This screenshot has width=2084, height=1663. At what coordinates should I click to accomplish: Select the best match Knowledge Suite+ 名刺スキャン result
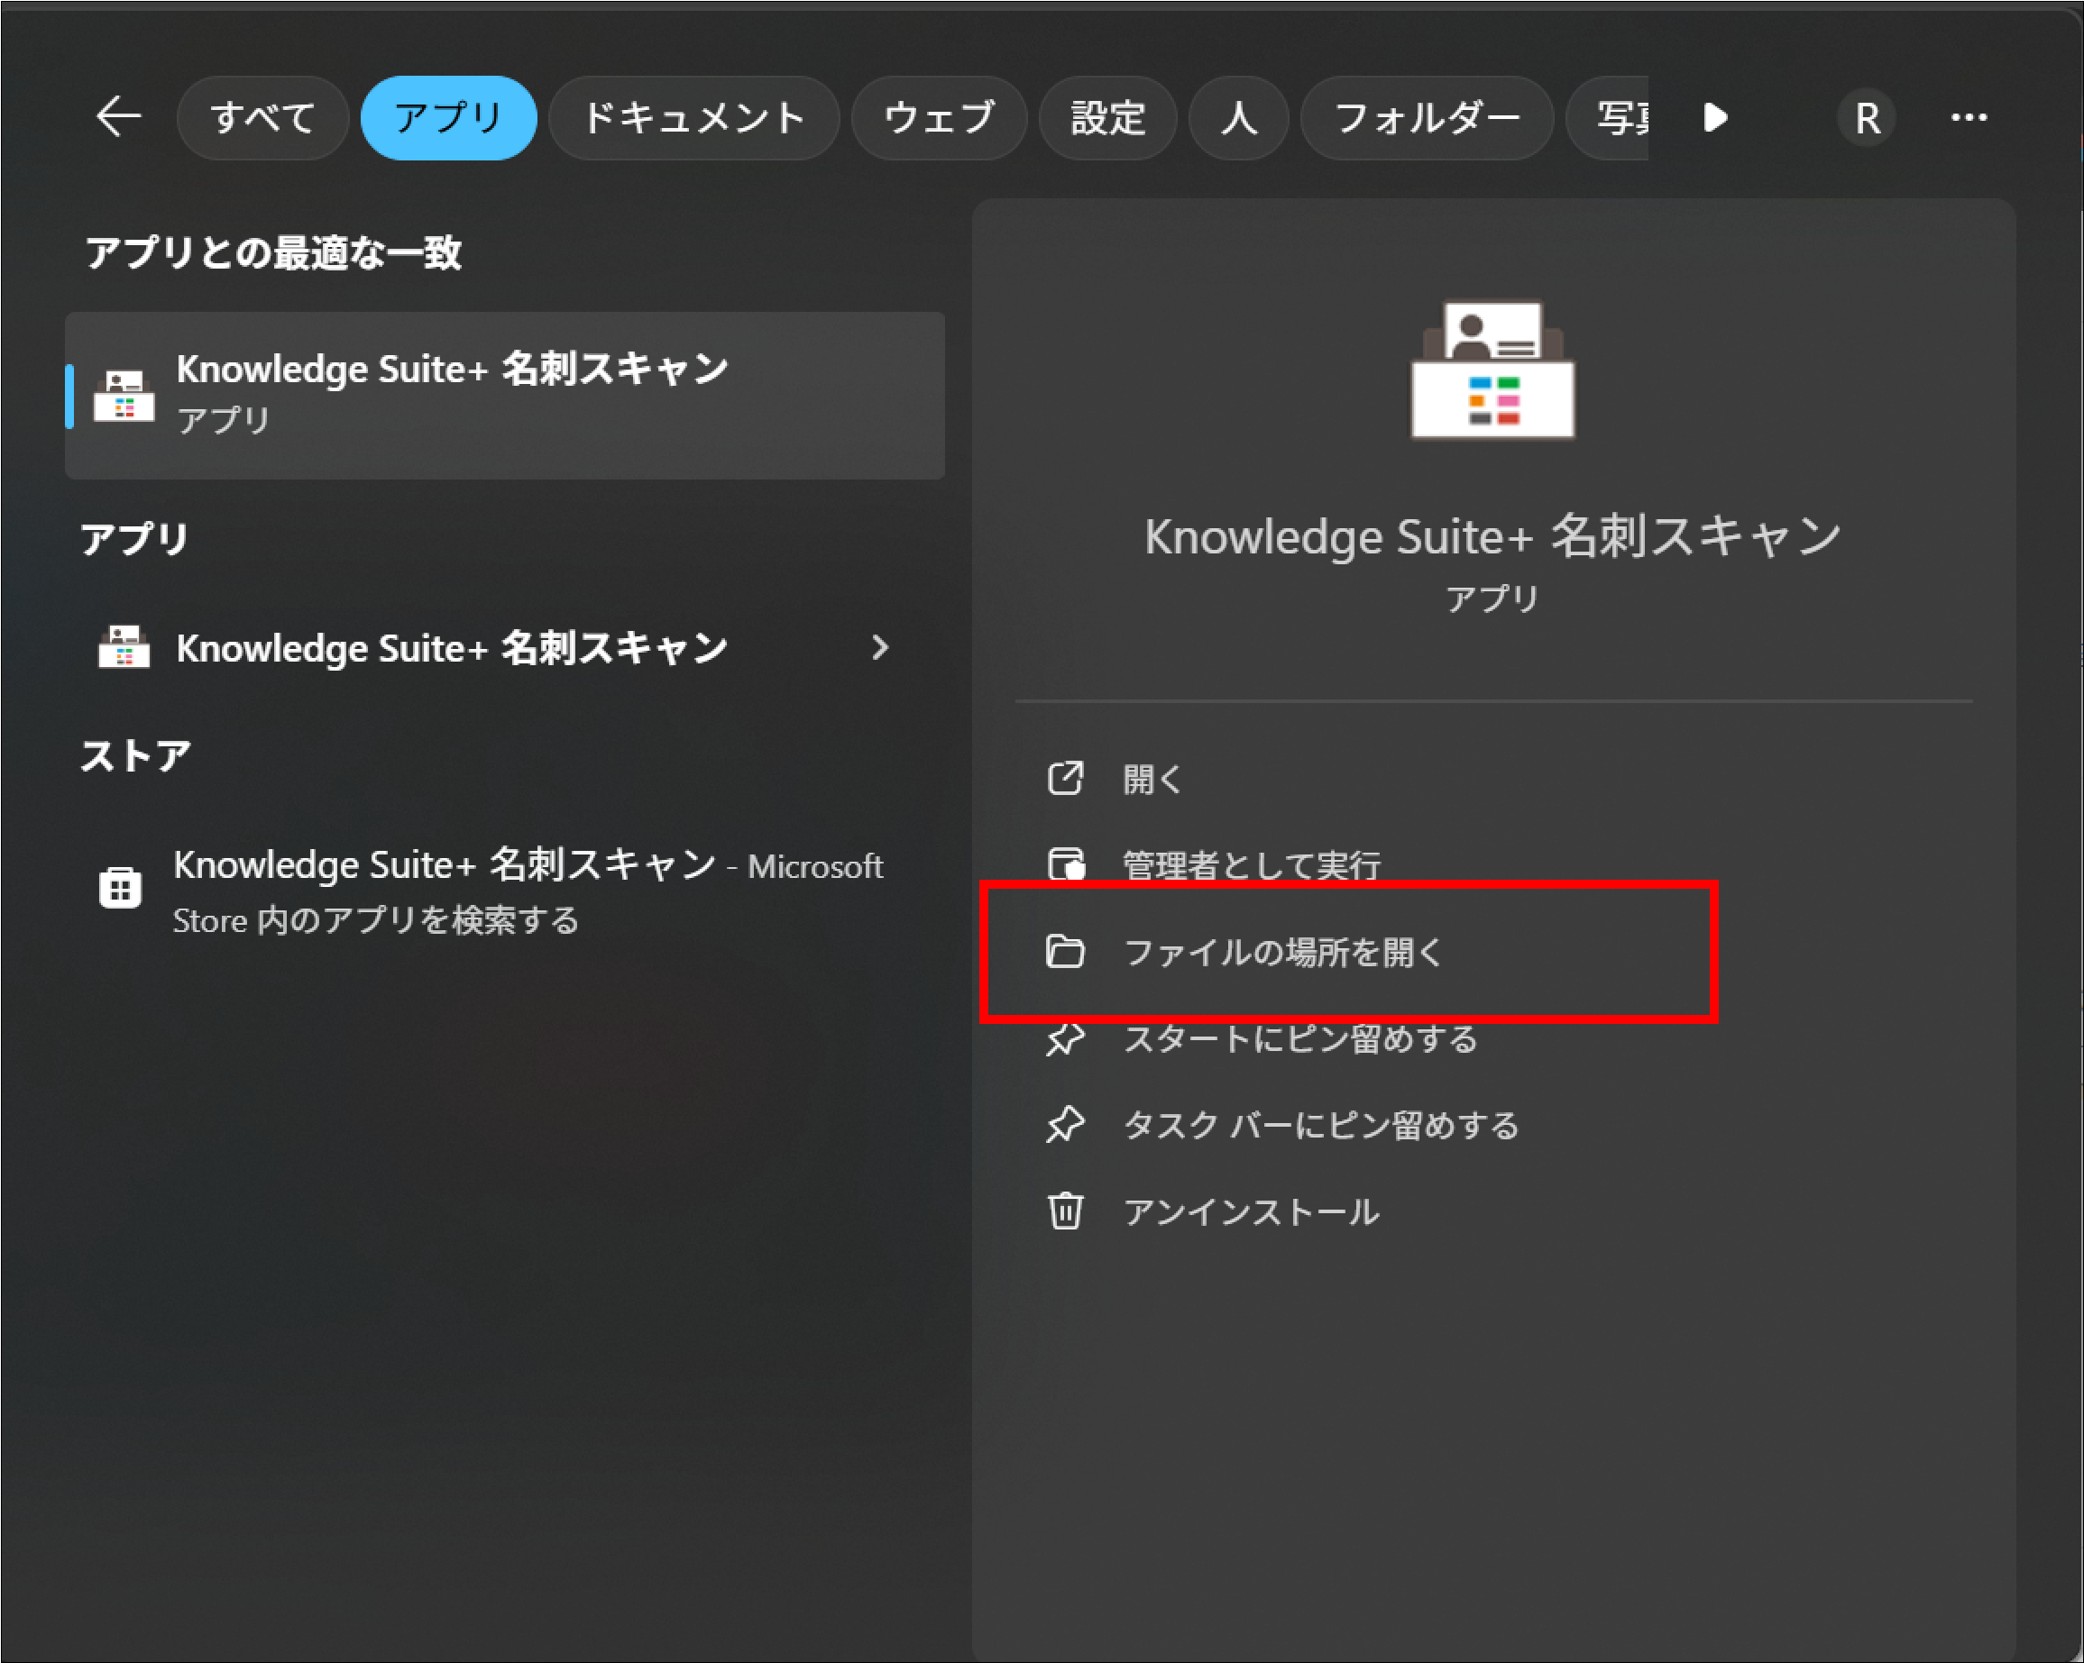(505, 395)
